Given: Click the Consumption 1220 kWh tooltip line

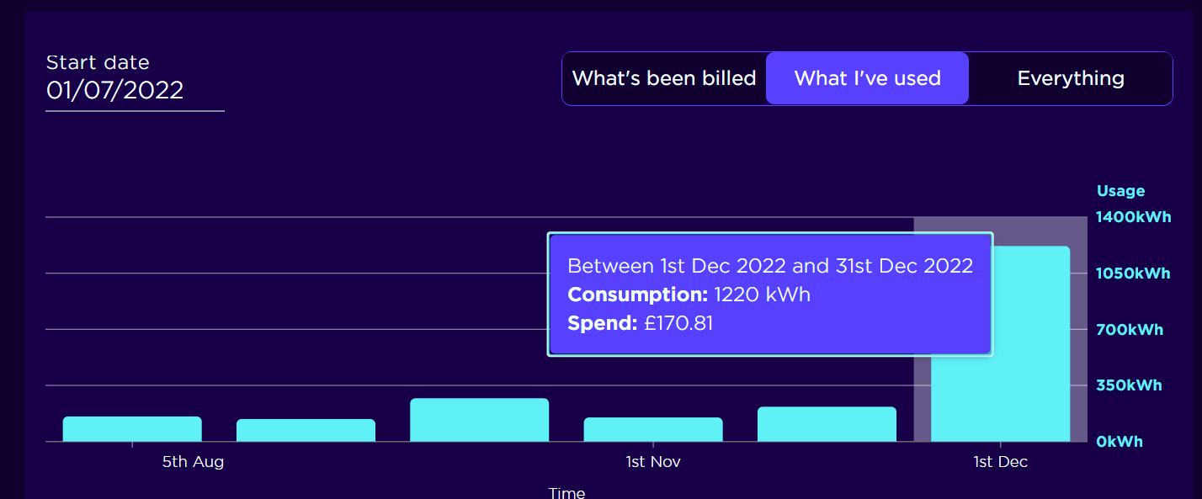Looking at the screenshot, I should (689, 295).
